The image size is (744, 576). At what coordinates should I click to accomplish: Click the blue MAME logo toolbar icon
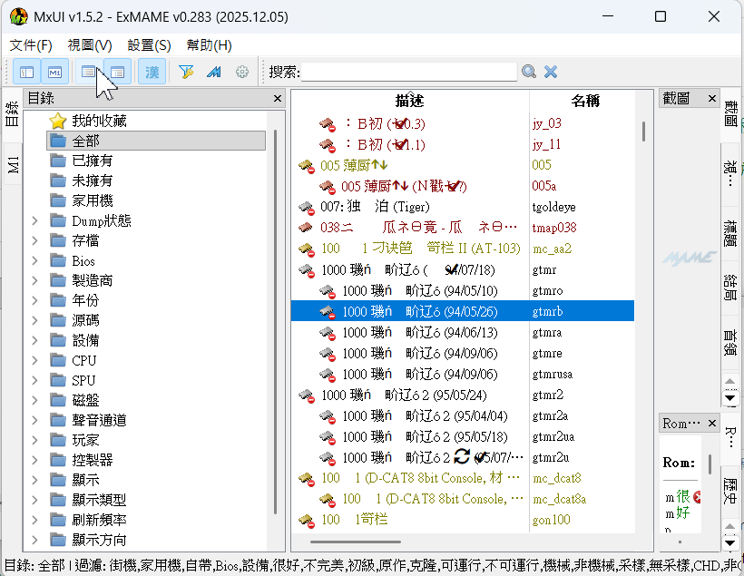214,72
